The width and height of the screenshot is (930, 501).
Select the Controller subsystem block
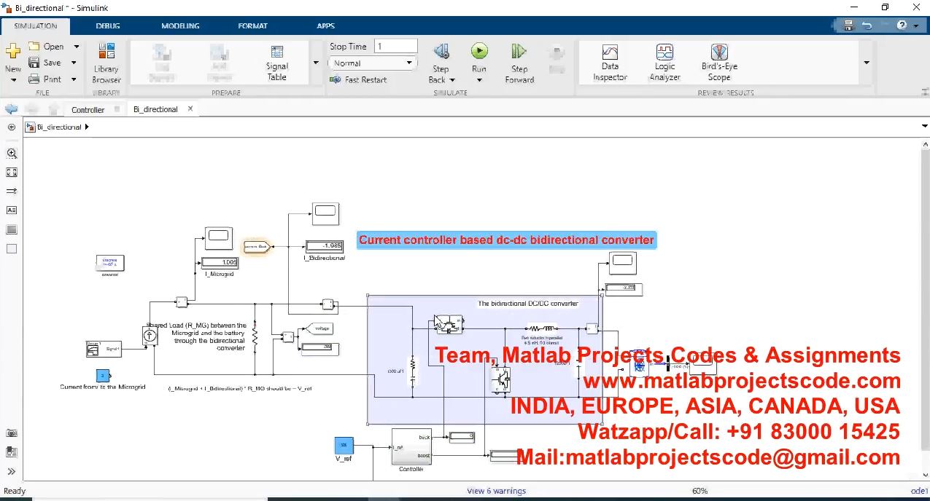[x=411, y=446]
